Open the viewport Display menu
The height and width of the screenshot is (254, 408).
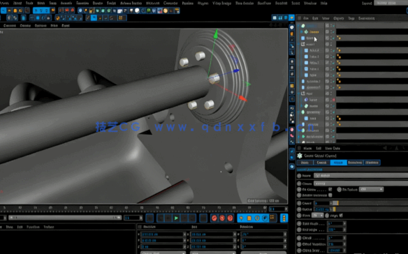25,26
